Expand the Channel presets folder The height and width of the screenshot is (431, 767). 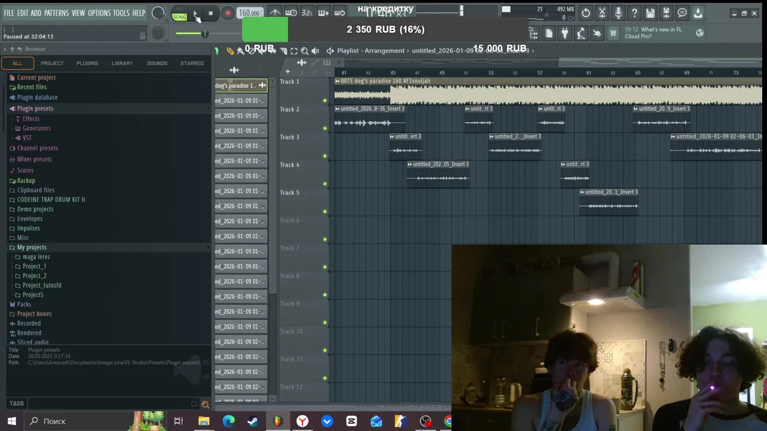coord(37,148)
